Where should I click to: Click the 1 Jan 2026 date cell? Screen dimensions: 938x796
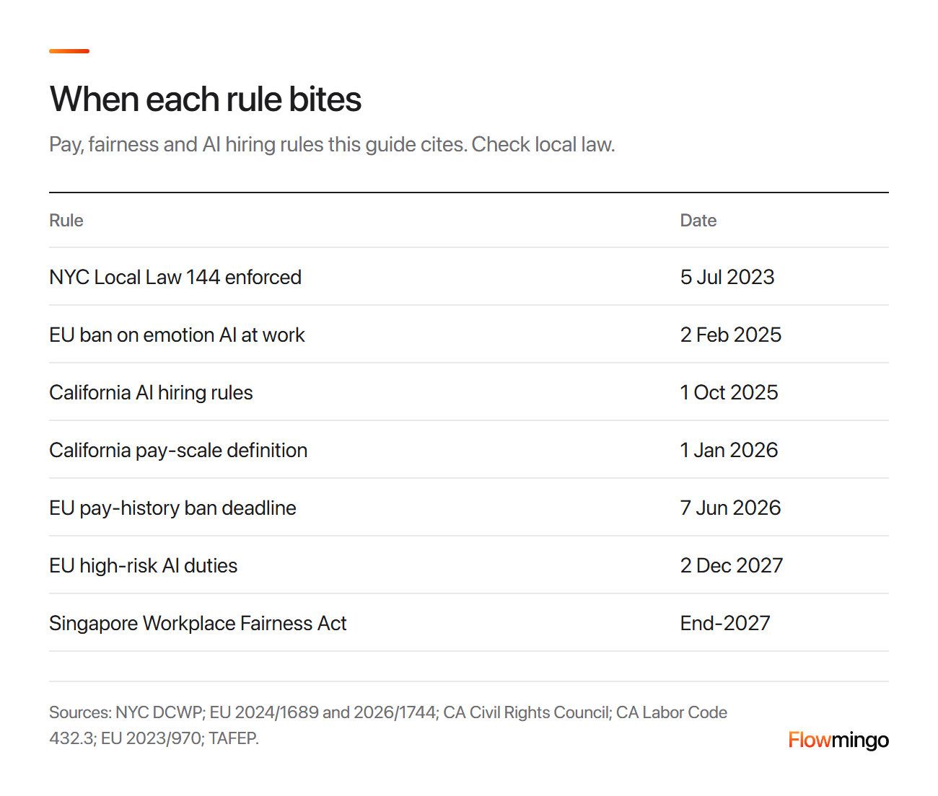point(729,450)
